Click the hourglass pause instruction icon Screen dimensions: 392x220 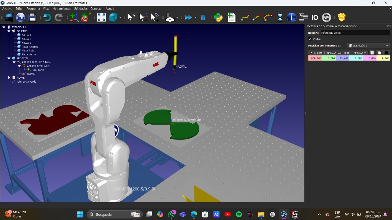(x=280, y=17)
